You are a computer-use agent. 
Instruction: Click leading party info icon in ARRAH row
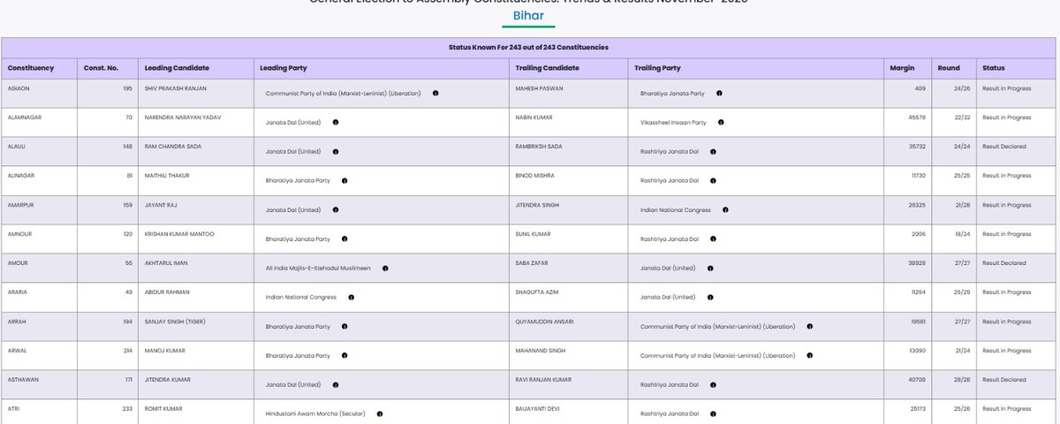pyautogui.click(x=344, y=326)
